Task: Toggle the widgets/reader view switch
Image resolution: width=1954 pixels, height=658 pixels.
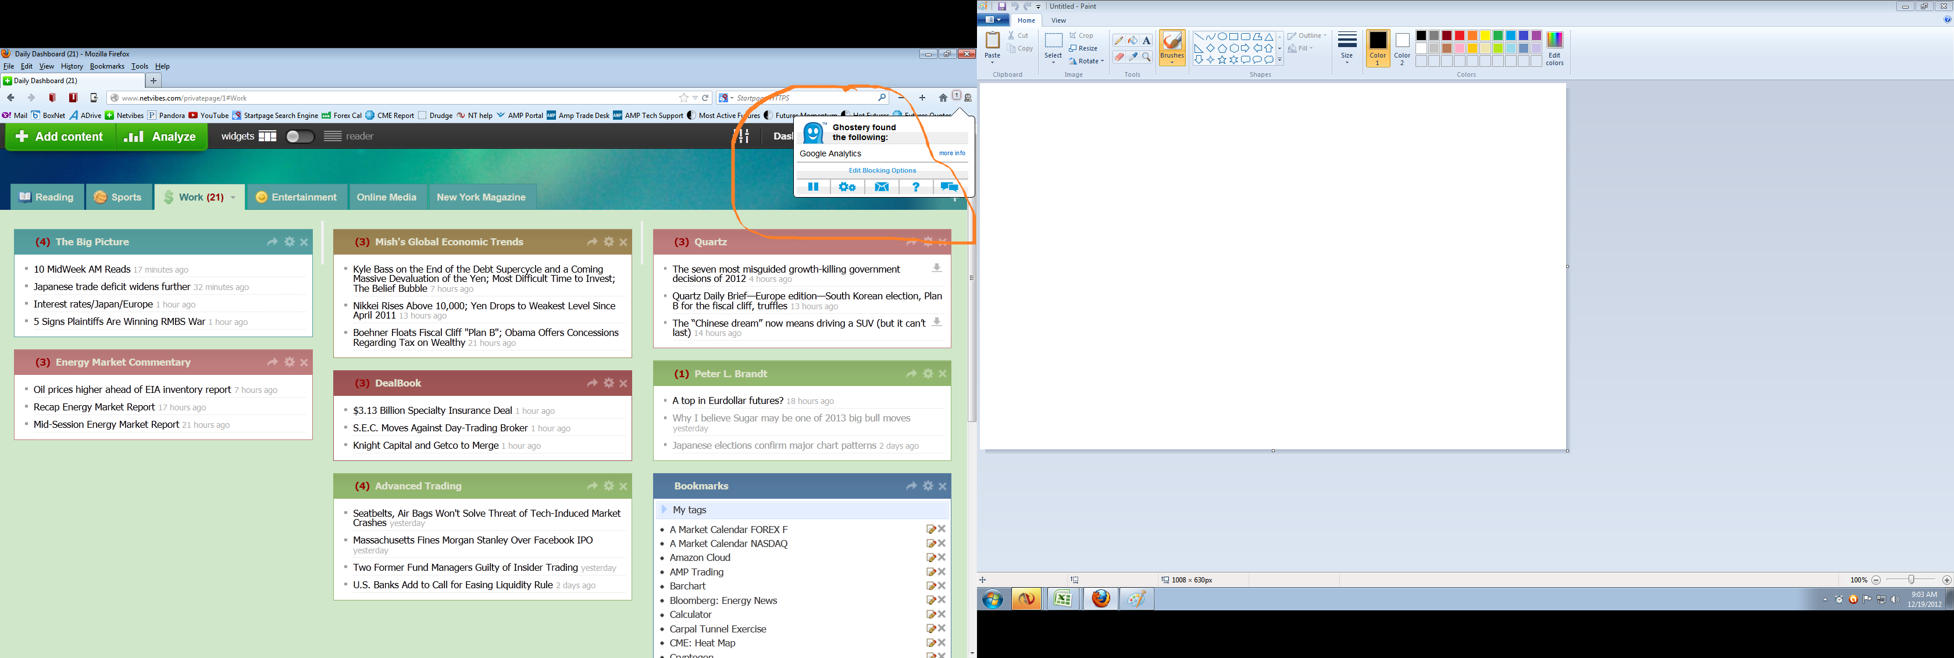Action: coord(299,137)
